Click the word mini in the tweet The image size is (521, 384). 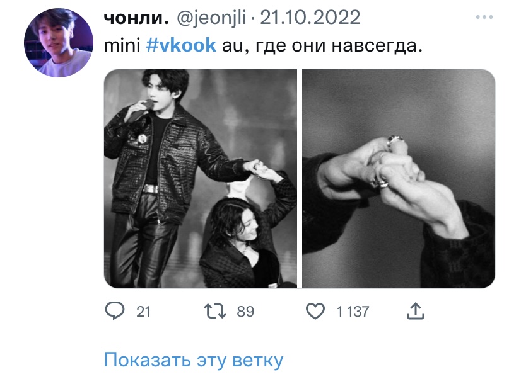(x=122, y=45)
